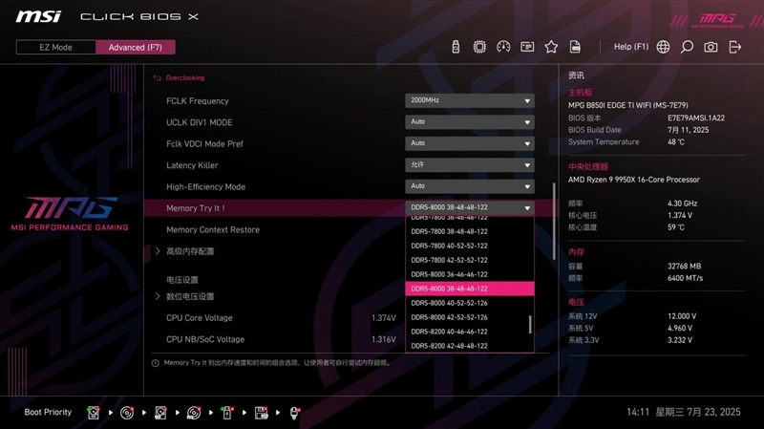Open the FCLK Frequency 2000MHz dropdown
This screenshot has width=764, height=429.
[x=470, y=100]
